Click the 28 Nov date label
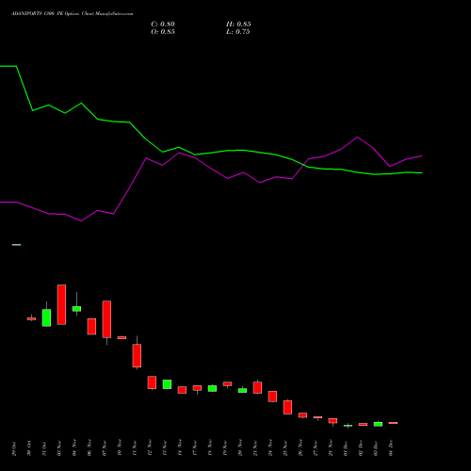 [x=331, y=448]
